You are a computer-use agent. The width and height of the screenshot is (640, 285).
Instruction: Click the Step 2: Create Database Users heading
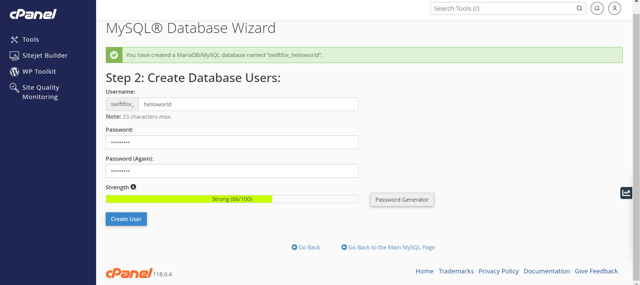click(x=193, y=78)
